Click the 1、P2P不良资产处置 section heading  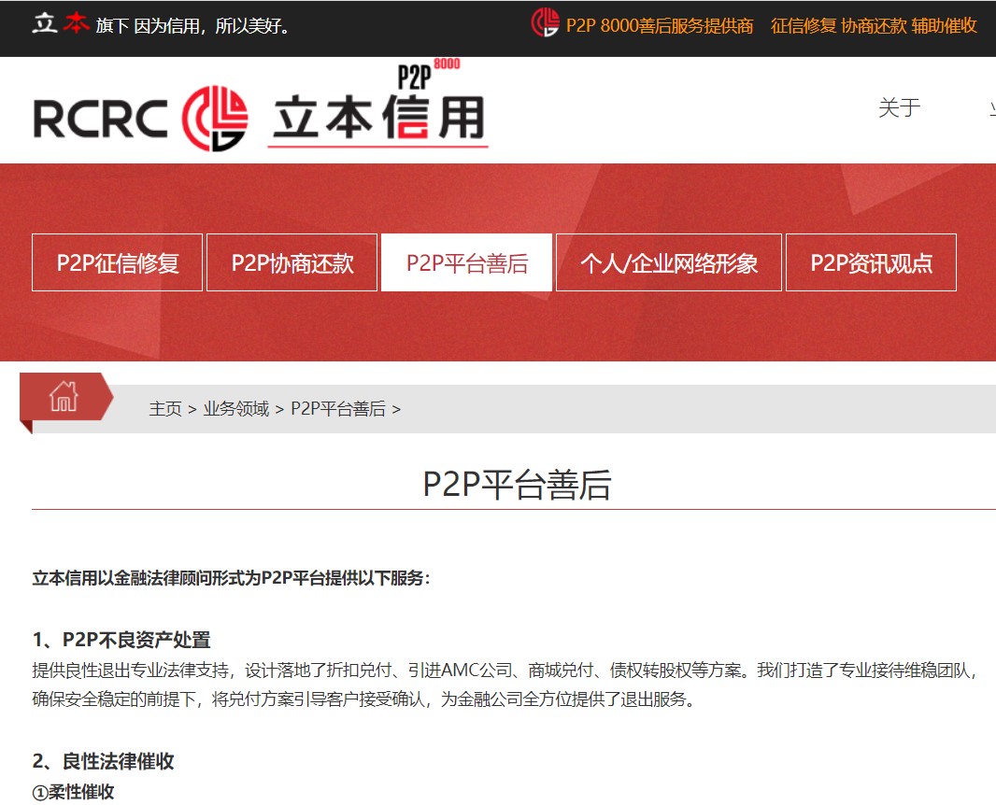(x=121, y=640)
